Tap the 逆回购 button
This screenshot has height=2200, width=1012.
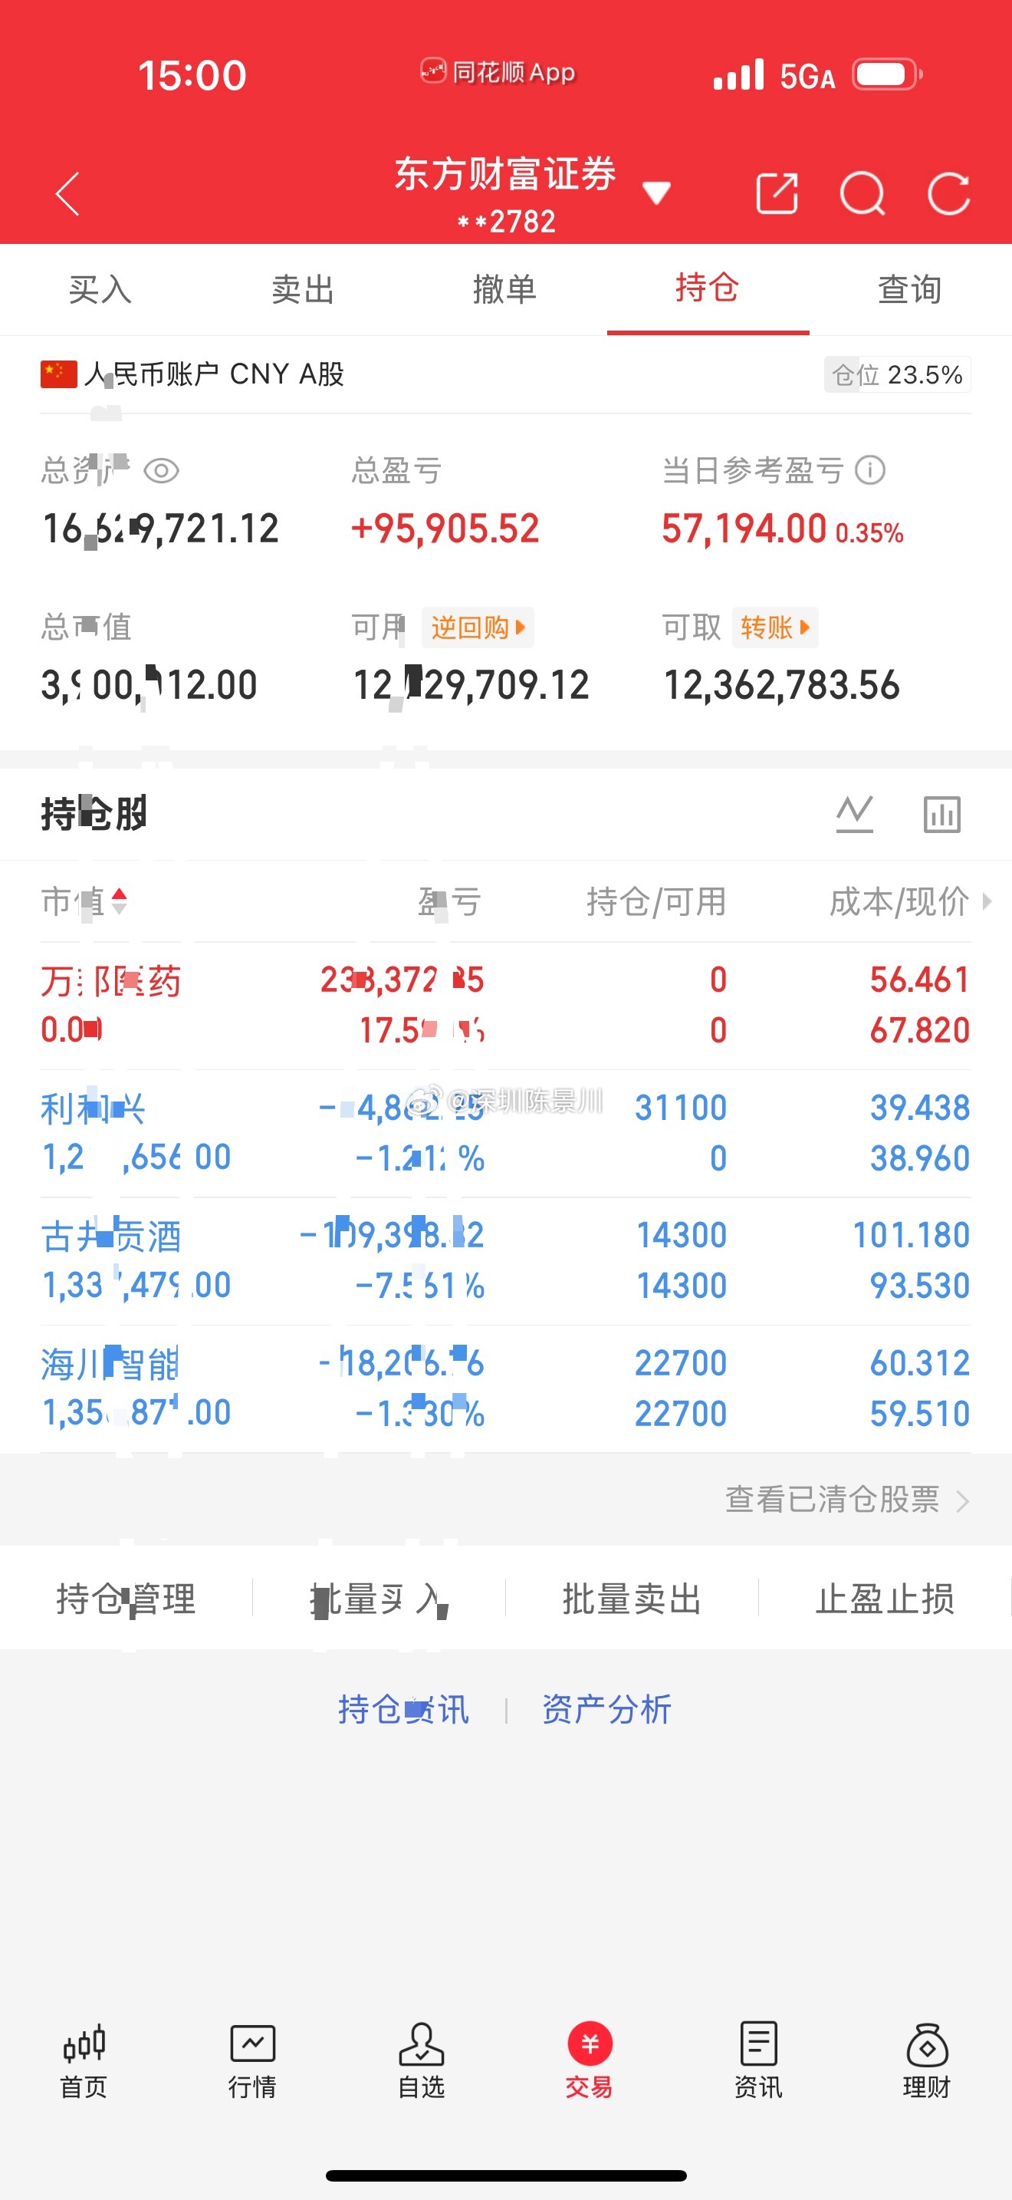click(478, 627)
